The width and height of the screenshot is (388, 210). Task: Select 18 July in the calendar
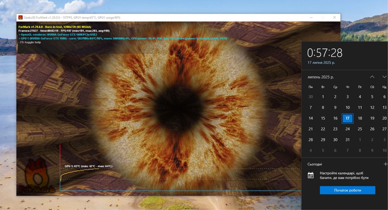click(360, 118)
